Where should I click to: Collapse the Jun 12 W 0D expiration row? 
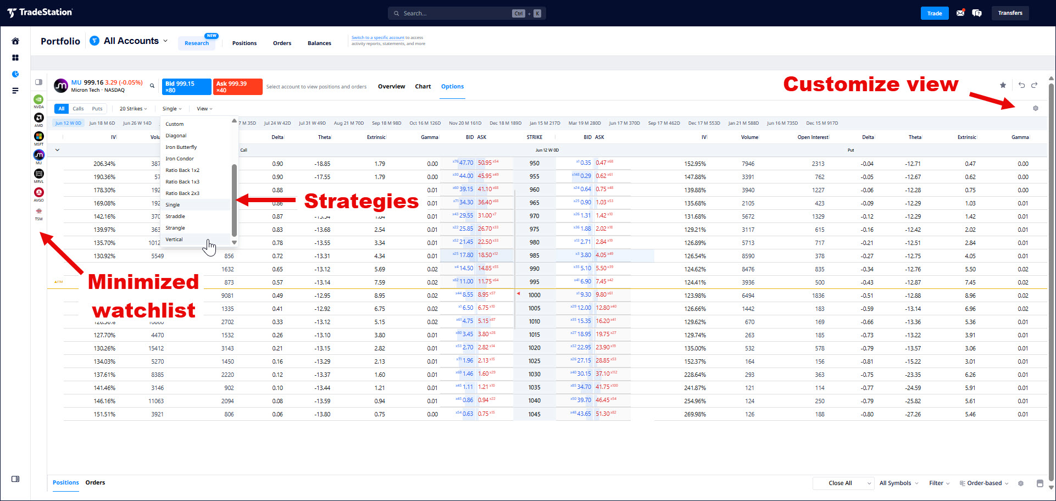tap(57, 150)
